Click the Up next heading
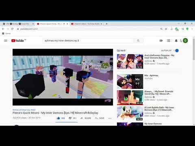This screenshot has height=146, width=195. click(121, 50)
